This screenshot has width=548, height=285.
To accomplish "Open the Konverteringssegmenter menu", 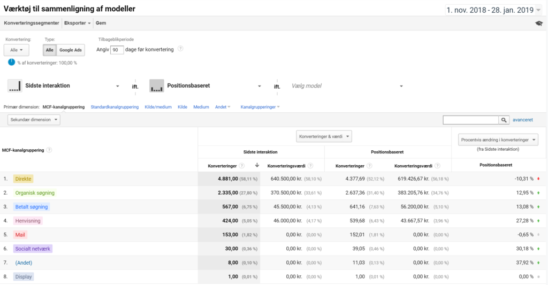I will click(x=32, y=23).
